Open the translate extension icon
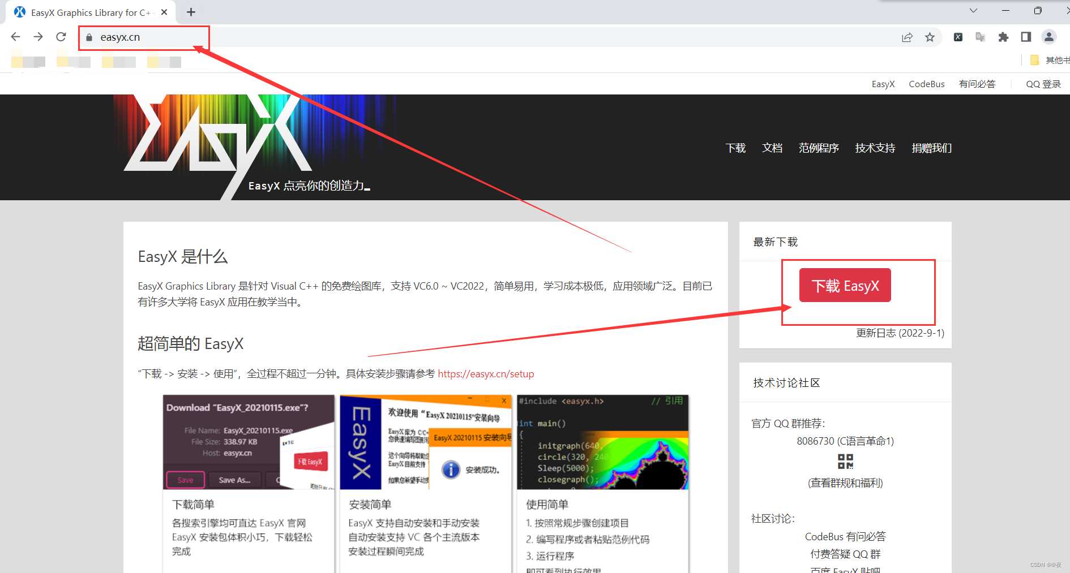Image resolution: width=1070 pixels, height=573 pixels. point(981,37)
